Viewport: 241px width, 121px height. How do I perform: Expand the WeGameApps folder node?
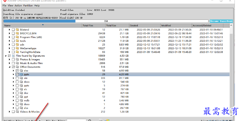9,48
